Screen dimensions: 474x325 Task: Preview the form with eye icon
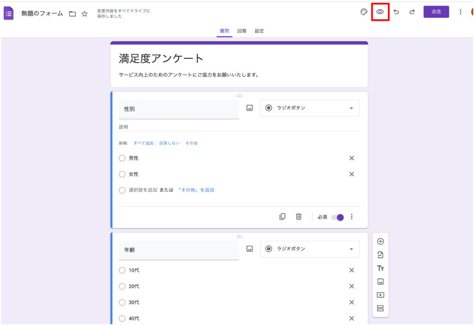point(380,12)
